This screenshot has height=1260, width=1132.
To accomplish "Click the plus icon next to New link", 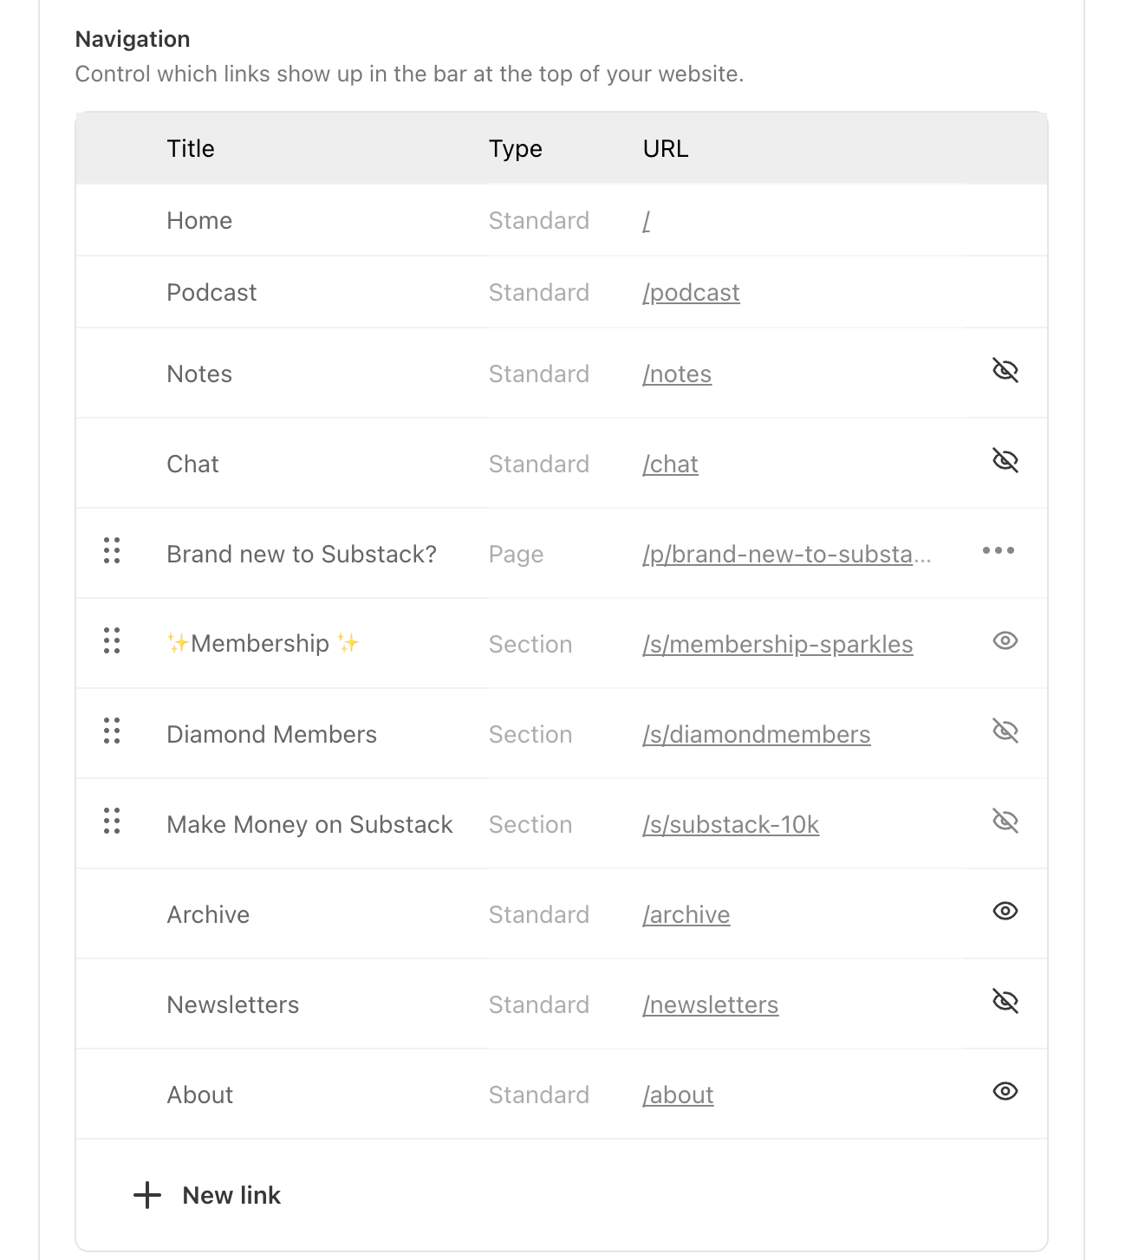I will 146,1195.
